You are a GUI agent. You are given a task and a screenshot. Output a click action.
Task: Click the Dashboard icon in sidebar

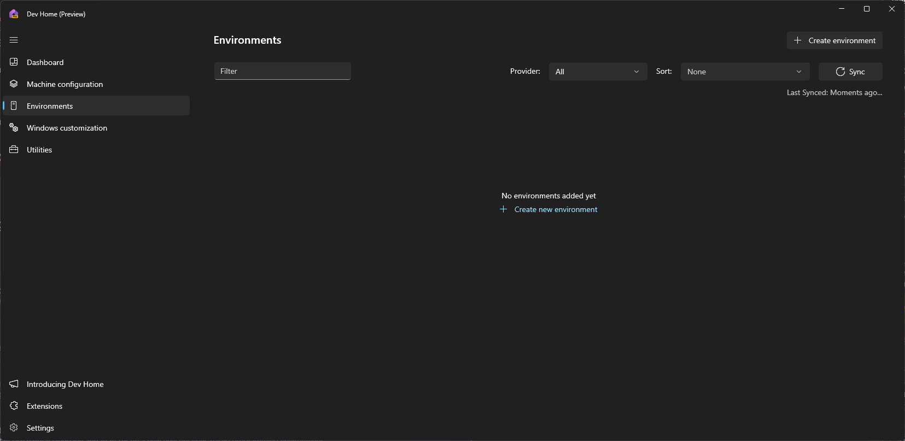point(14,62)
